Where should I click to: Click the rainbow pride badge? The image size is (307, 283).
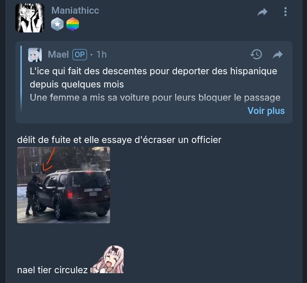coord(72,24)
